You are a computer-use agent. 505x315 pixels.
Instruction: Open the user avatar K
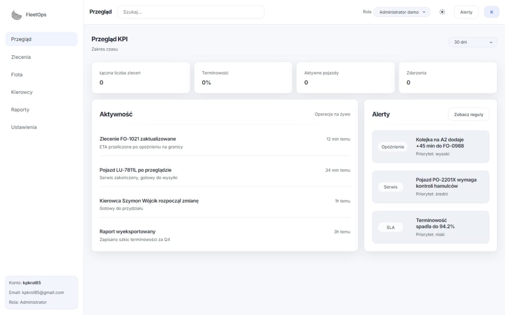(492, 12)
